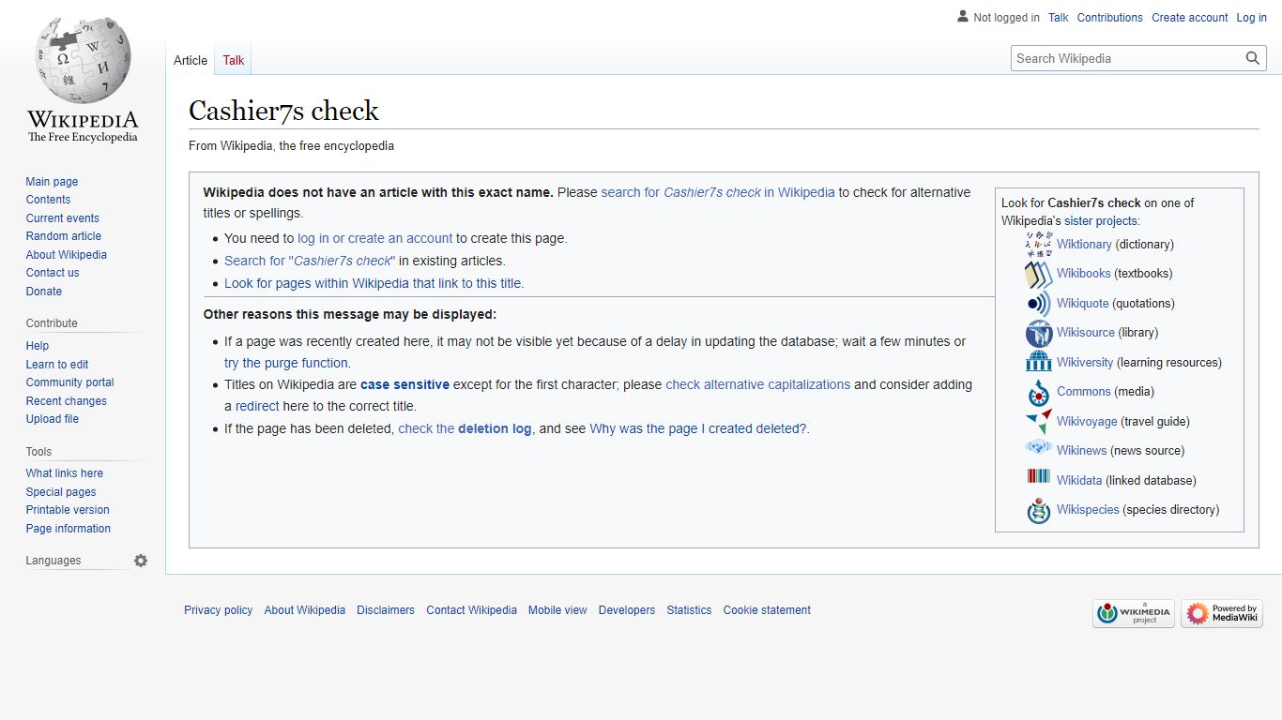This screenshot has width=1282, height=720.
Task: Click 'try the purge function' link
Action: pos(287,363)
